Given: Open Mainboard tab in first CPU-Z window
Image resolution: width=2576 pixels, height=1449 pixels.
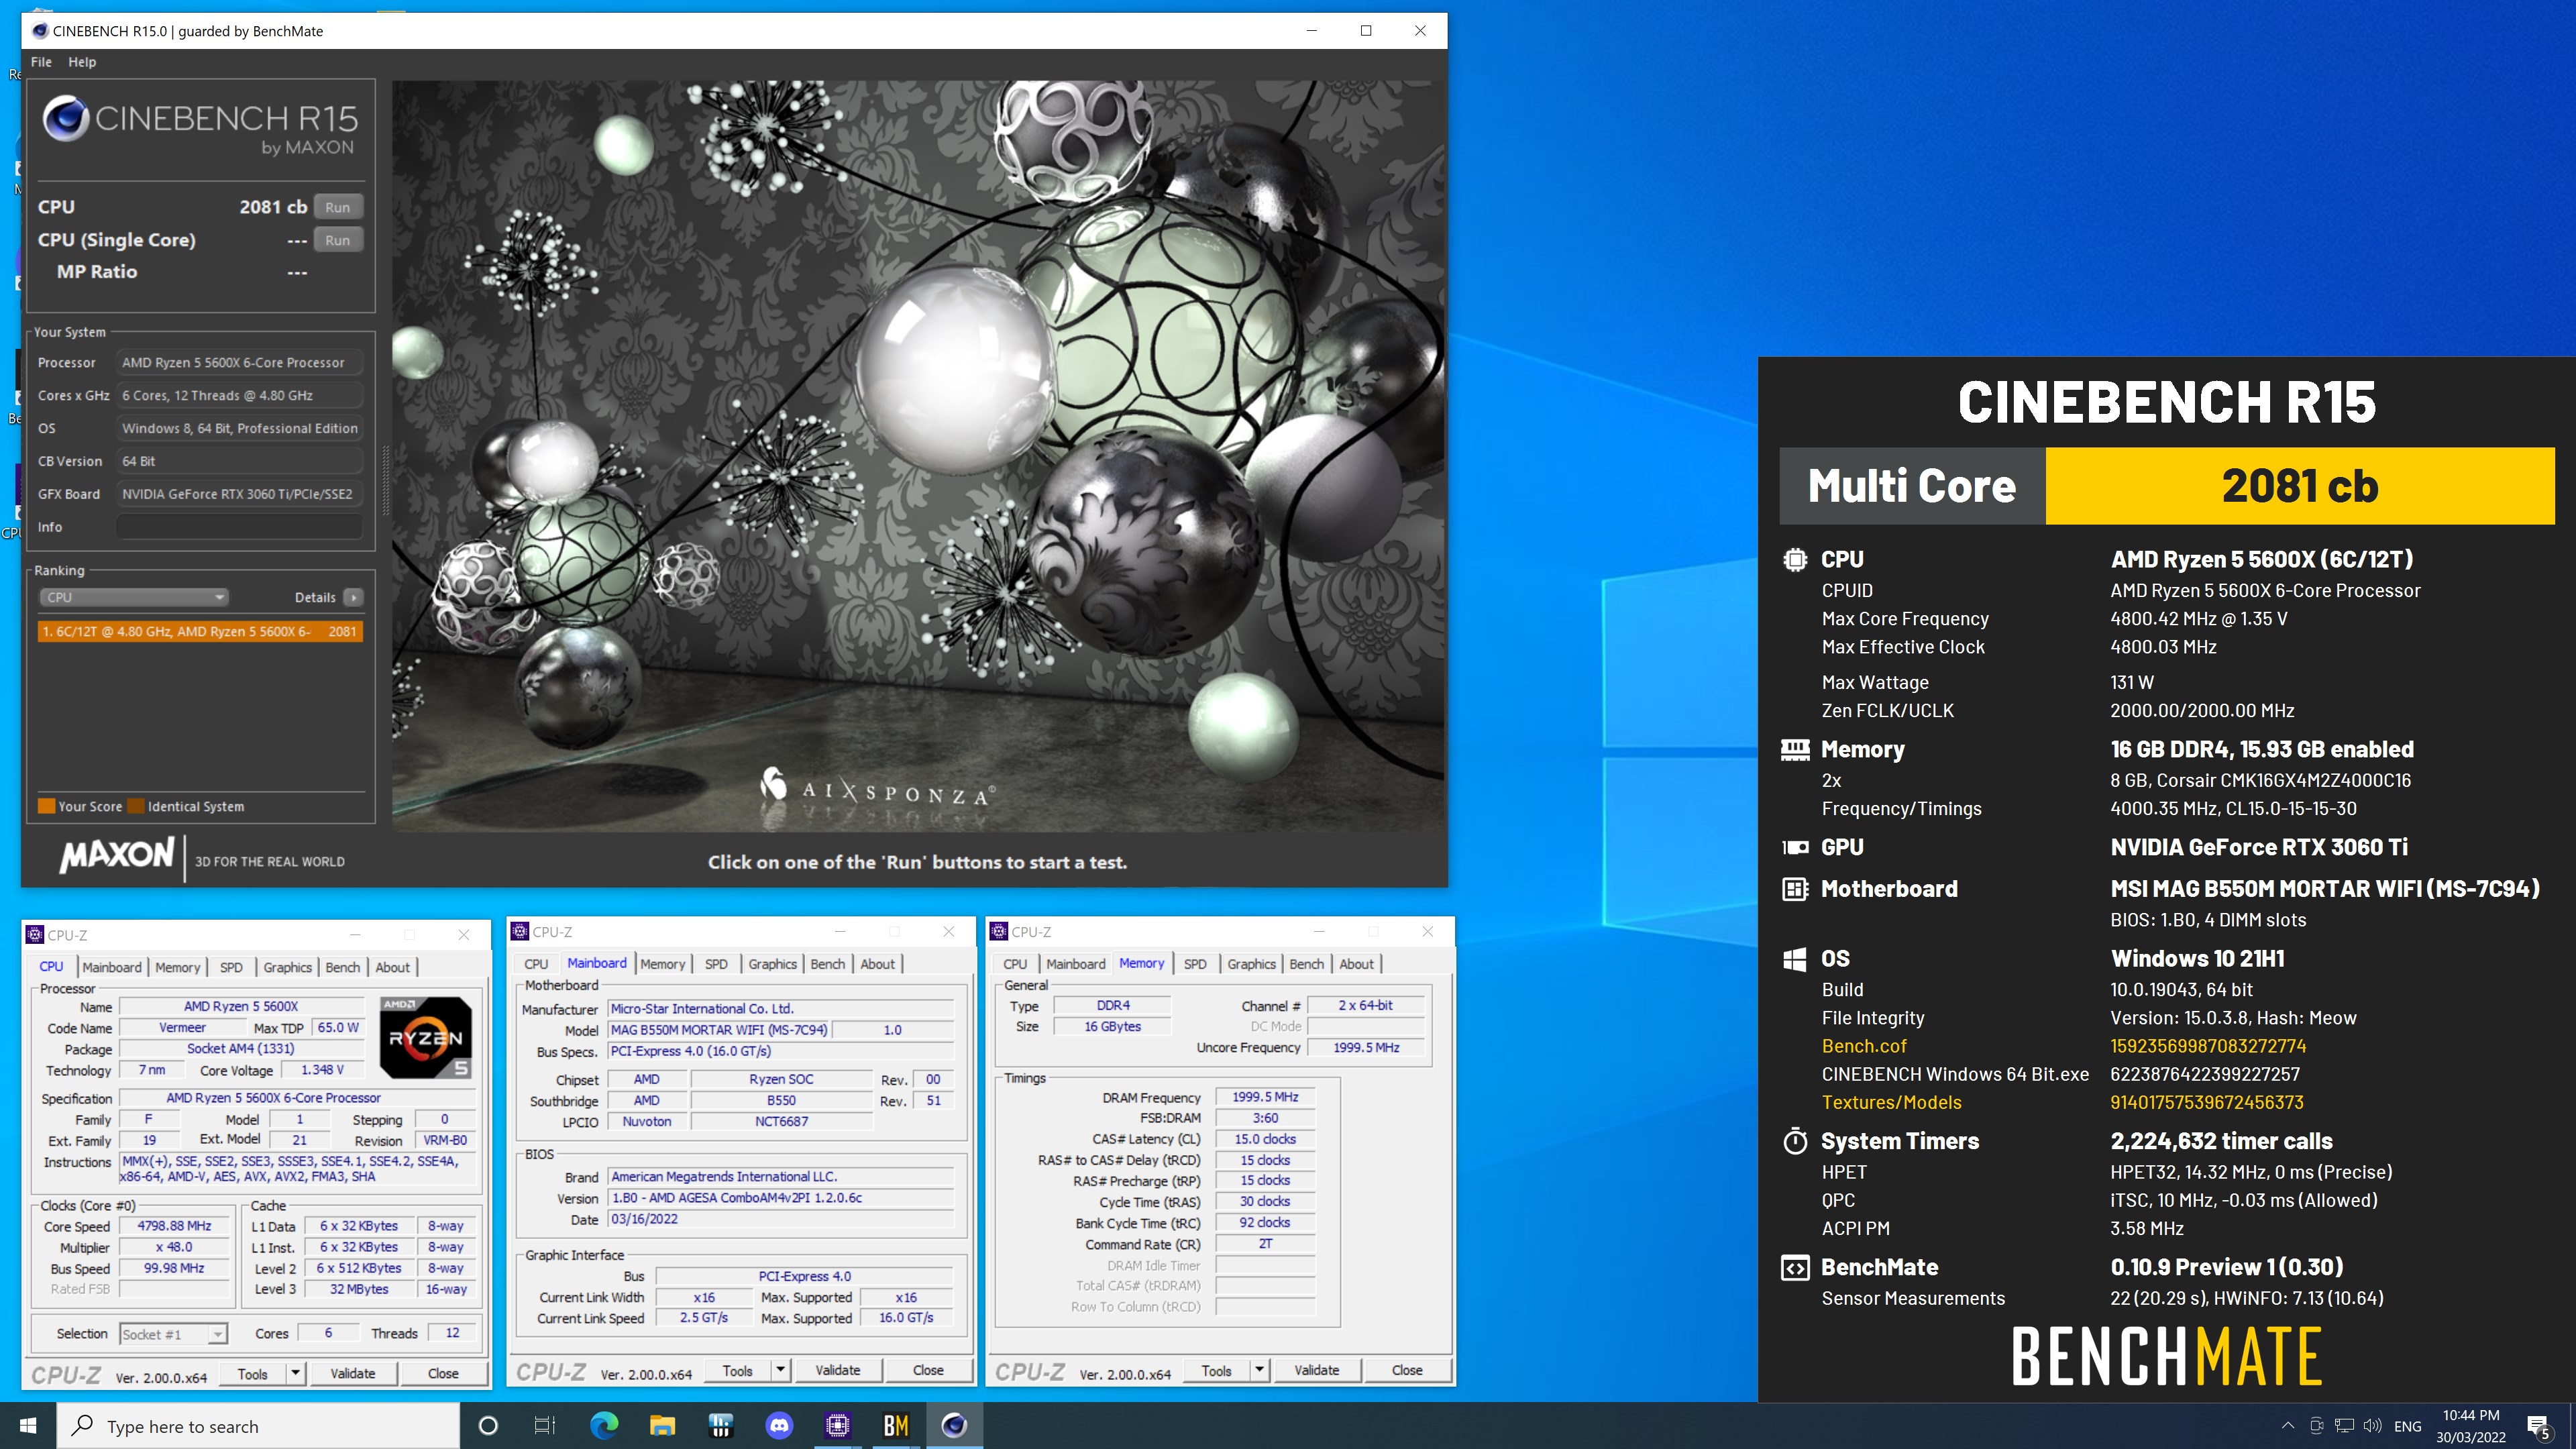Looking at the screenshot, I should point(112,967).
